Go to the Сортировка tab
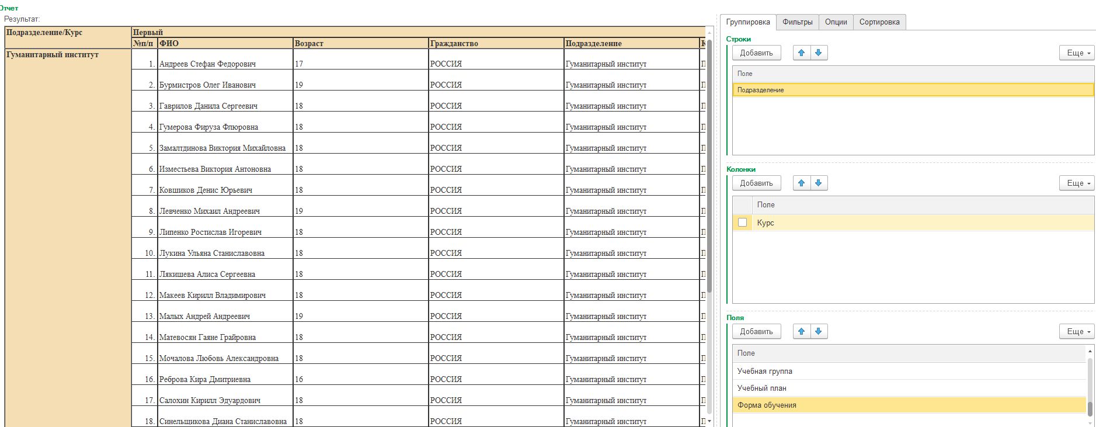 click(x=879, y=22)
